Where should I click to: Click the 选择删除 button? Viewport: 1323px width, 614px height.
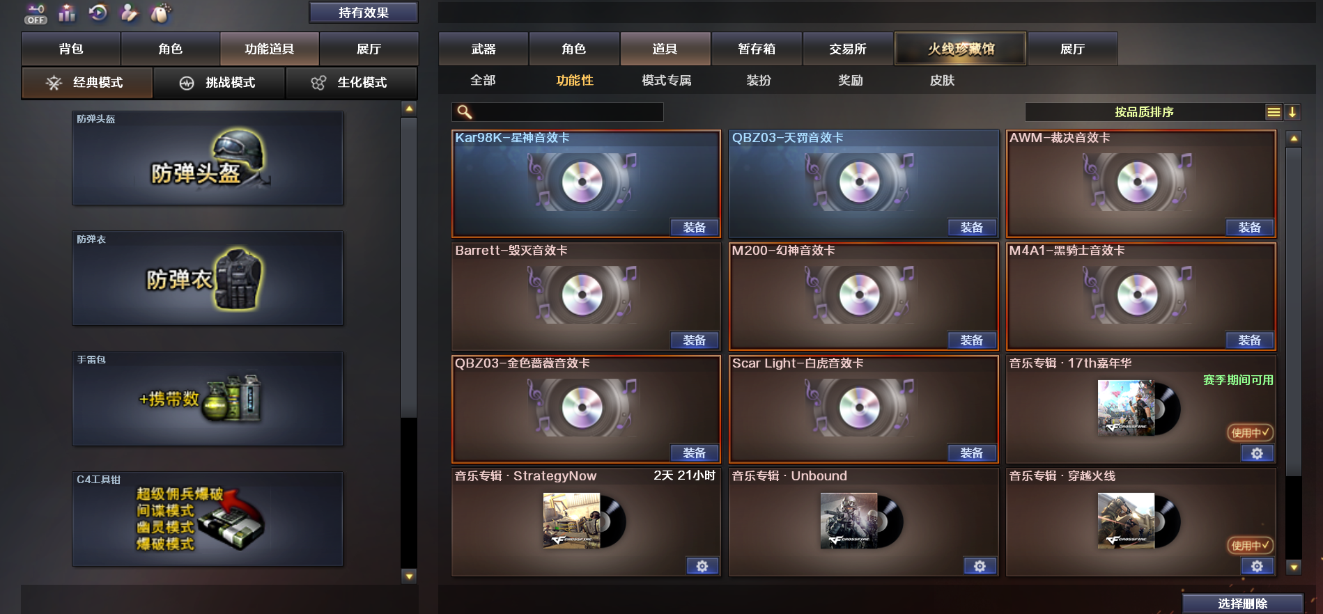pos(1243,604)
